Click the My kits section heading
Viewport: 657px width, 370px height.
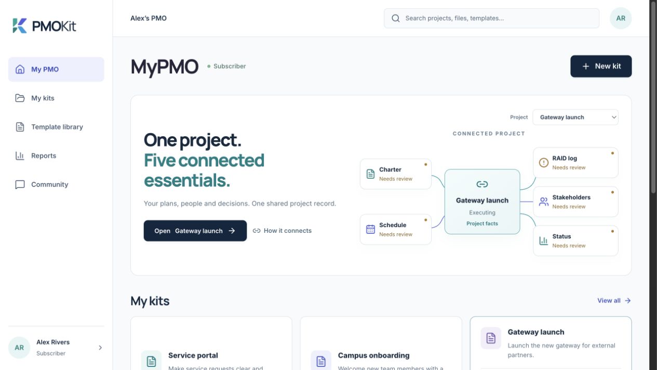coord(150,301)
